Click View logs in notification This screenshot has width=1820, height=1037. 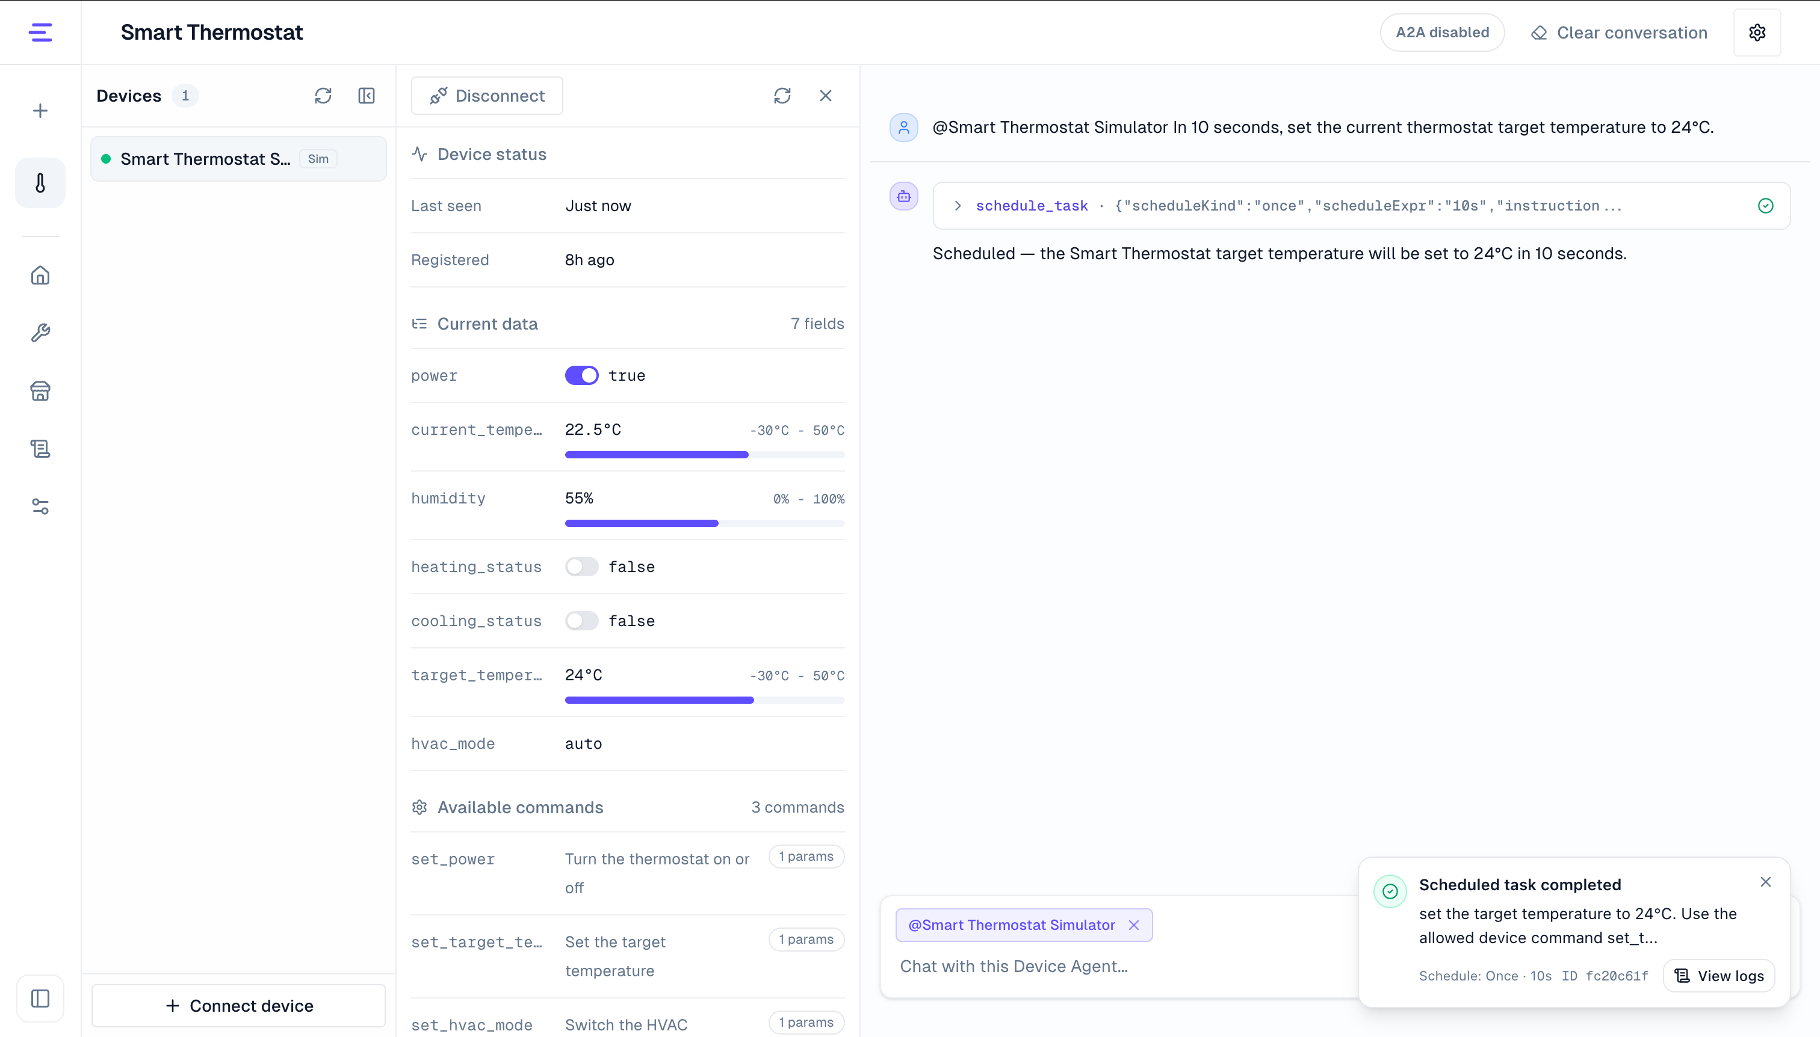pos(1719,976)
